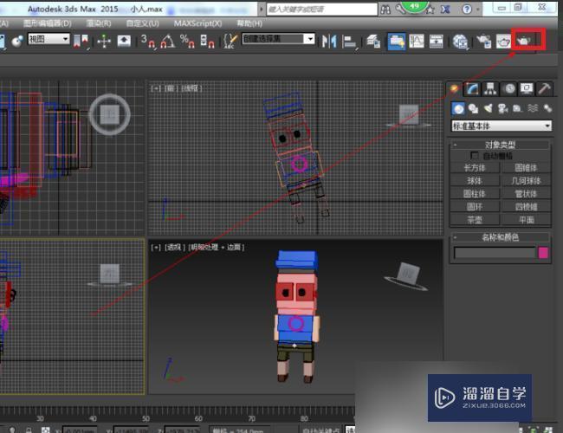Switch to the Modify panel tab
This screenshot has height=433, width=563.
(x=472, y=88)
